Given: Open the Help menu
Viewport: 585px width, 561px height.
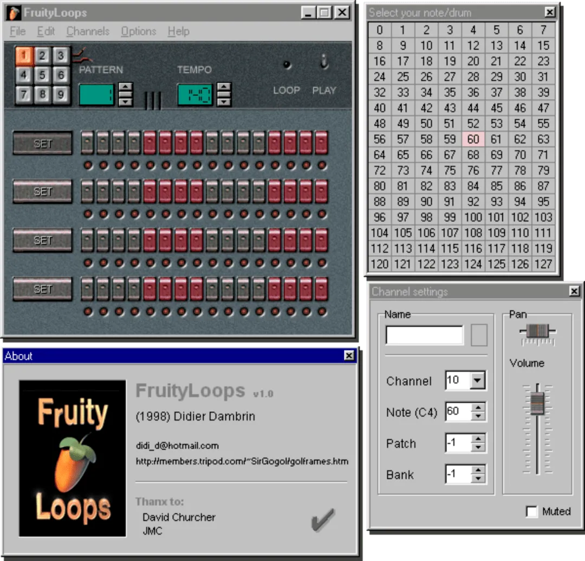Looking at the screenshot, I should pos(179,31).
